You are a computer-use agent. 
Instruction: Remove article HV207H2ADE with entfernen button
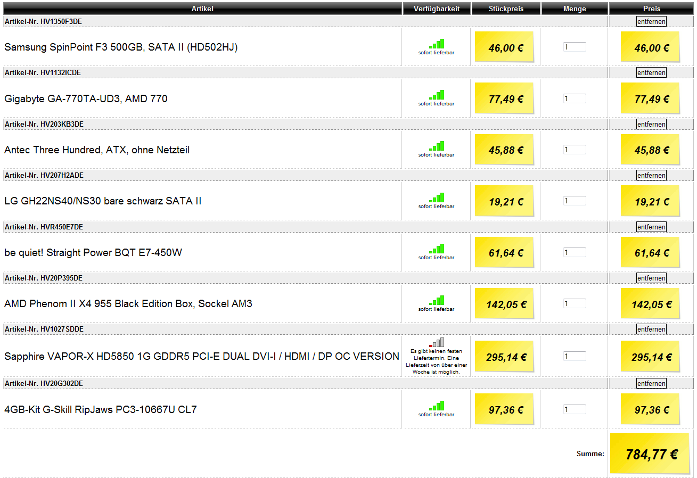(651, 175)
